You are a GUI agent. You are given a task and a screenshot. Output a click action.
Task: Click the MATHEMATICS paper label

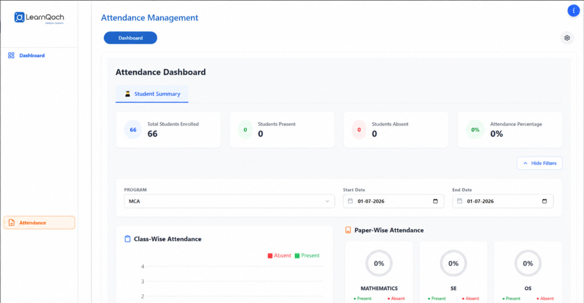click(379, 289)
